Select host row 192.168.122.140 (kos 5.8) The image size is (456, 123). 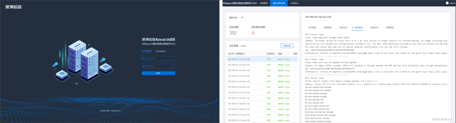(262, 70)
